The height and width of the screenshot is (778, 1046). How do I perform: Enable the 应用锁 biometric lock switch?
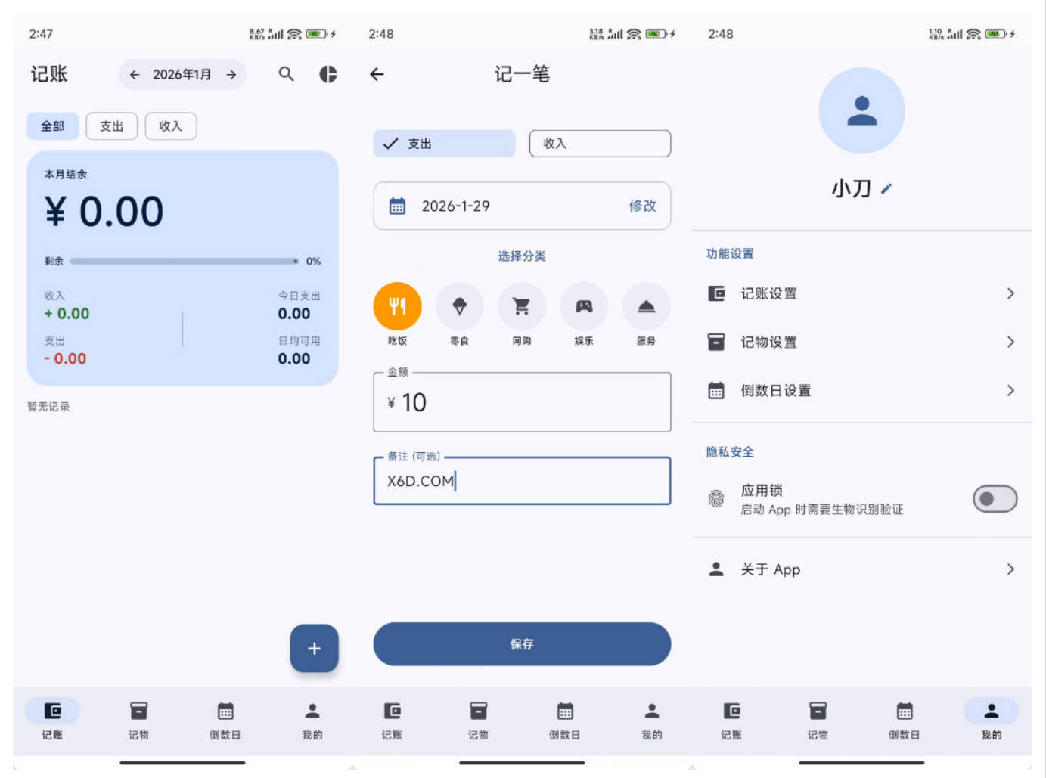tap(994, 499)
